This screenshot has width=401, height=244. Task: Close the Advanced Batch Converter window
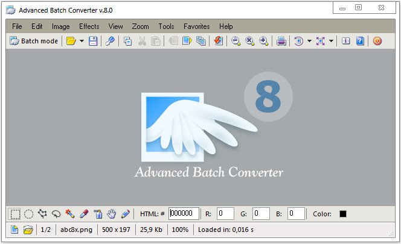[x=381, y=8]
